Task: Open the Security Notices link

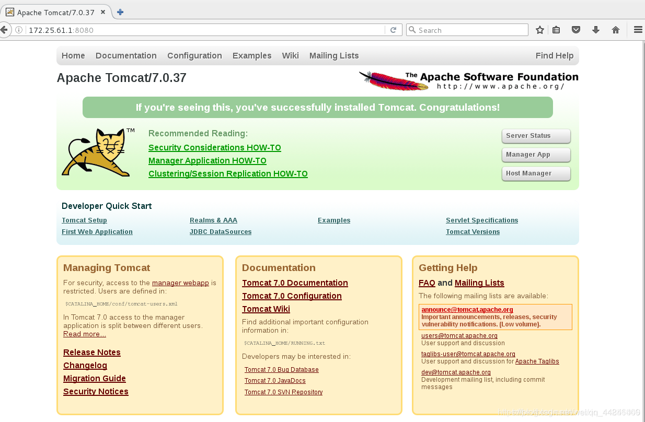Action: click(x=96, y=392)
